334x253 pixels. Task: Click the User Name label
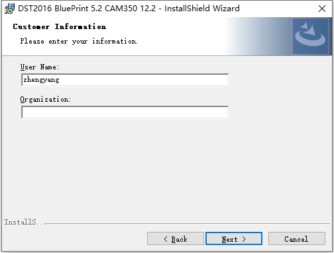click(40, 67)
